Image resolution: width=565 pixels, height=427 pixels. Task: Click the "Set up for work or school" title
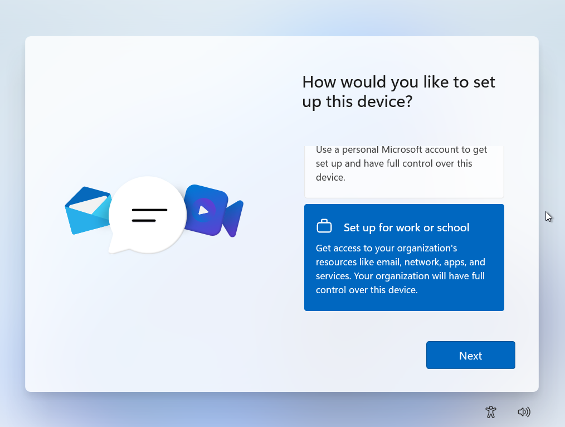[x=406, y=227]
